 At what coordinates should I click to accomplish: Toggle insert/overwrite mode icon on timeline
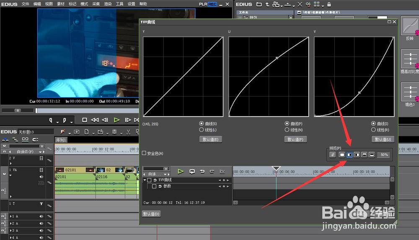pyautogui.click(x=5, y=140)
